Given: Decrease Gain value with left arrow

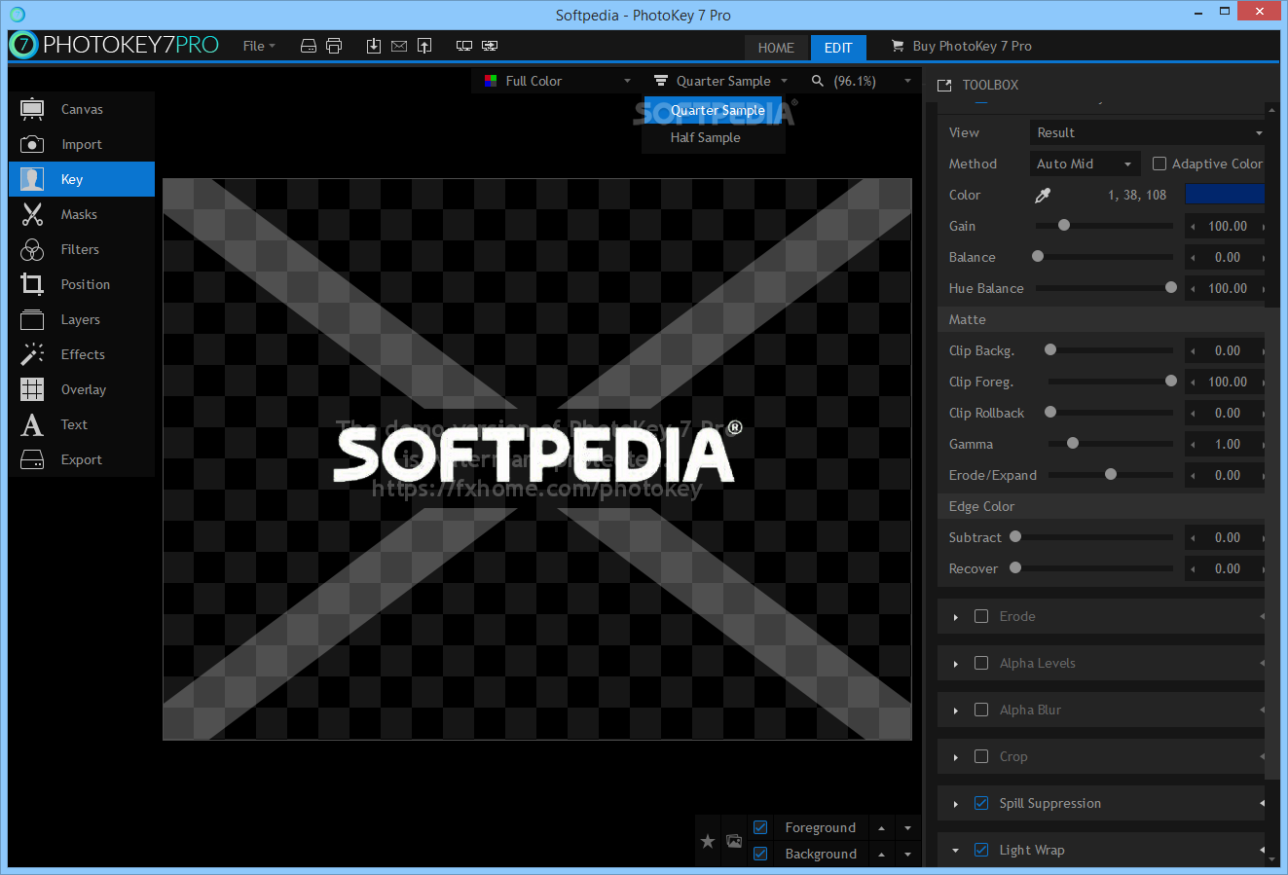Looking at the screenshot, I should pos(1194,227).
